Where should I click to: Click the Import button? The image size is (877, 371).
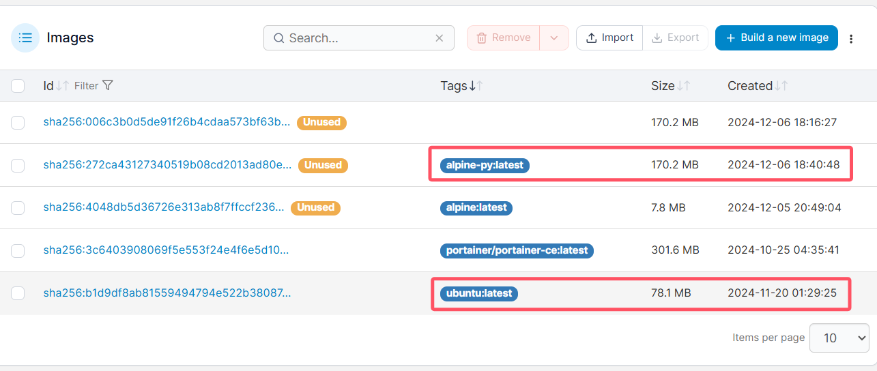click(609, 38)
